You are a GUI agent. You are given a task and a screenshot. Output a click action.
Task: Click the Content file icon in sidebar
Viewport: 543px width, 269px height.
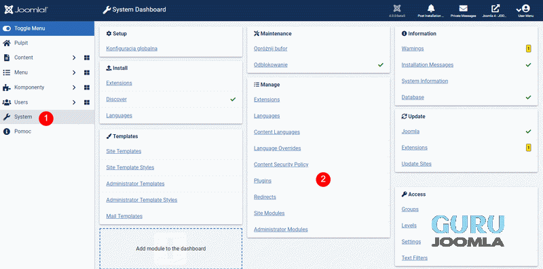click(6, 58)
